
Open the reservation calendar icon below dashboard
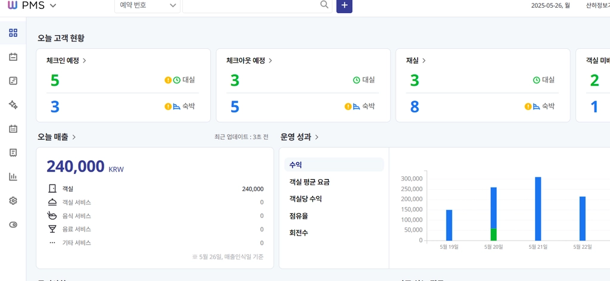pos(13,57)
